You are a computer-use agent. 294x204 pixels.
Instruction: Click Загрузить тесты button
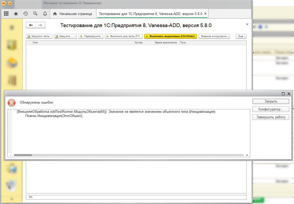39,36
